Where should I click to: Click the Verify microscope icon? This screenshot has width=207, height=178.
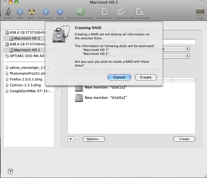click(x=8, y=12)
